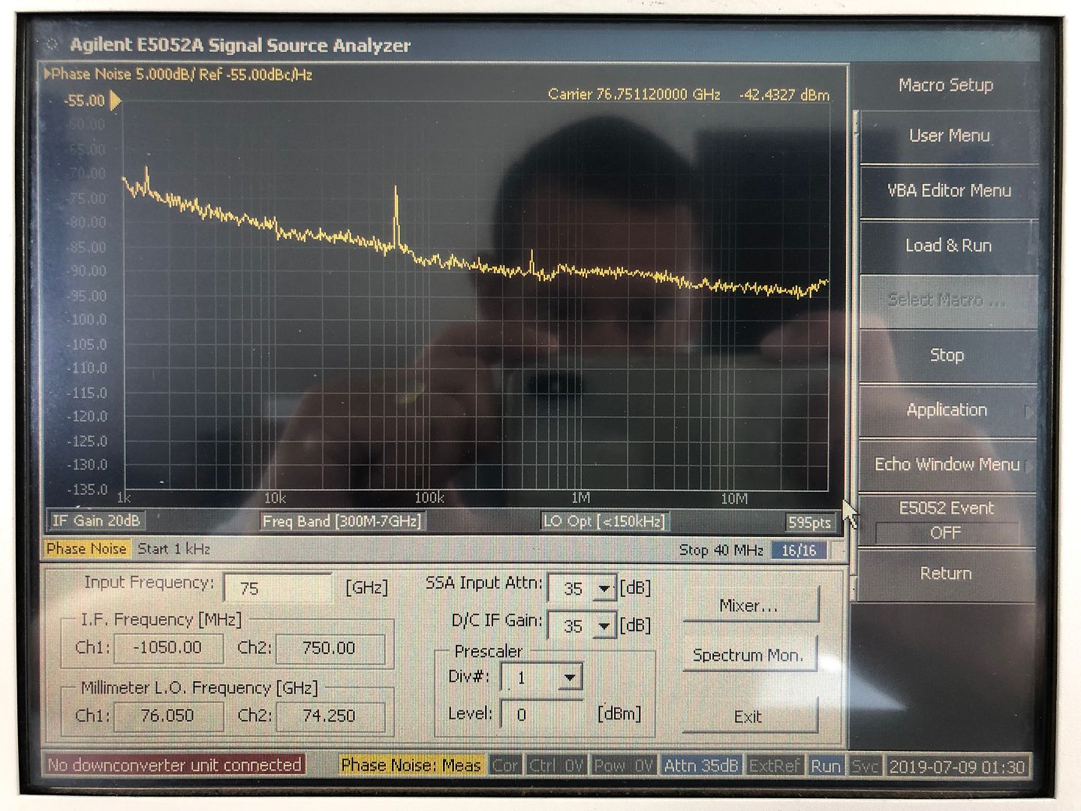Click the 16/16 averaging count indicator
The height and width of the screenshot is (811, 1081).
point(799,550)
